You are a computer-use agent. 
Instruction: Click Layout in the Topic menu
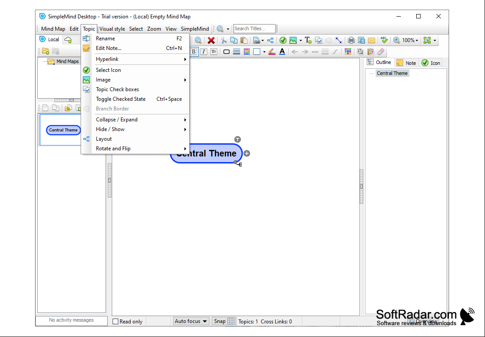(x=135, y=139)
